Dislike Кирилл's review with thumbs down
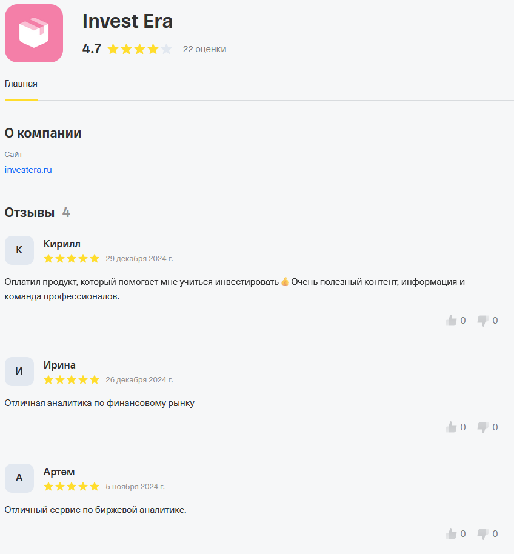The height and width of the screenshot is (554, 514). point(482,321)
